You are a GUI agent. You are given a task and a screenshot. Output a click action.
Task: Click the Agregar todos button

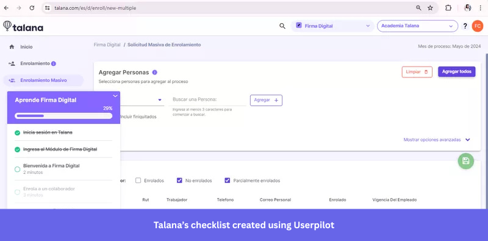click(456, 71)
